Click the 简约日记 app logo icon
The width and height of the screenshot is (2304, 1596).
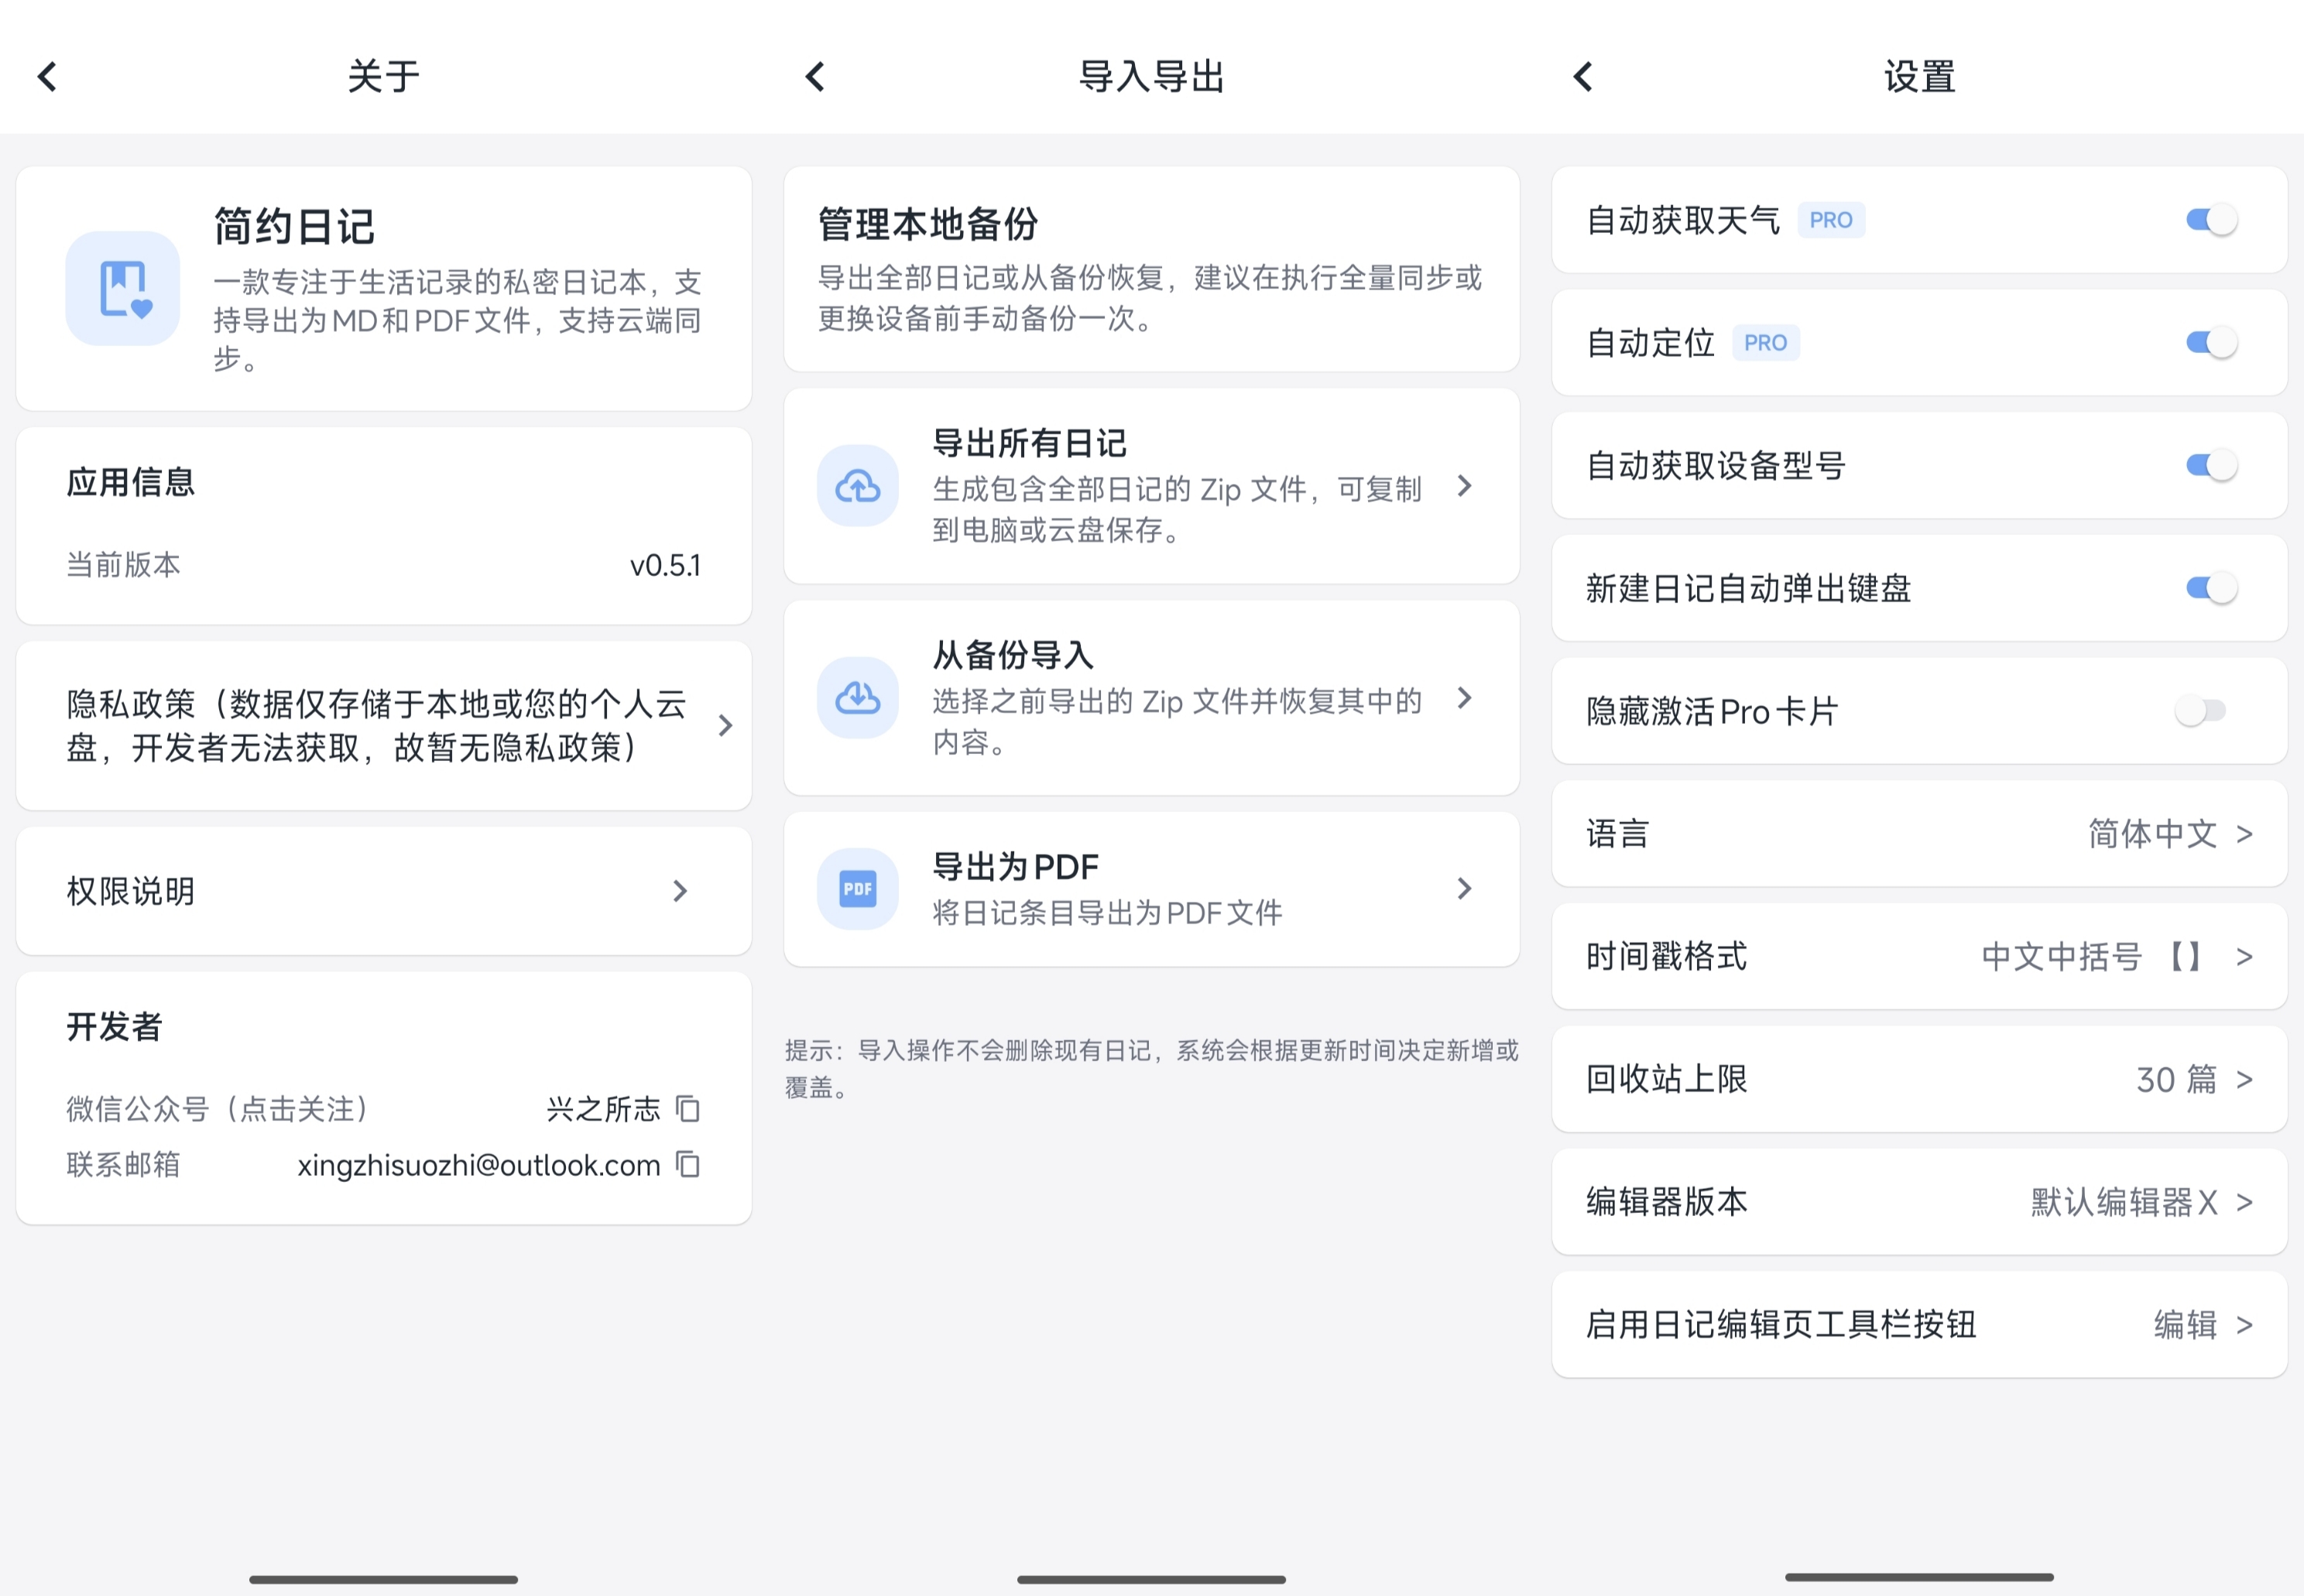point(123,288)
